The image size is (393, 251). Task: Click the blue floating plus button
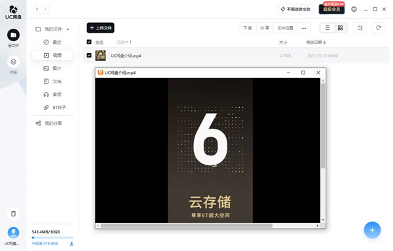click(372, 230)
